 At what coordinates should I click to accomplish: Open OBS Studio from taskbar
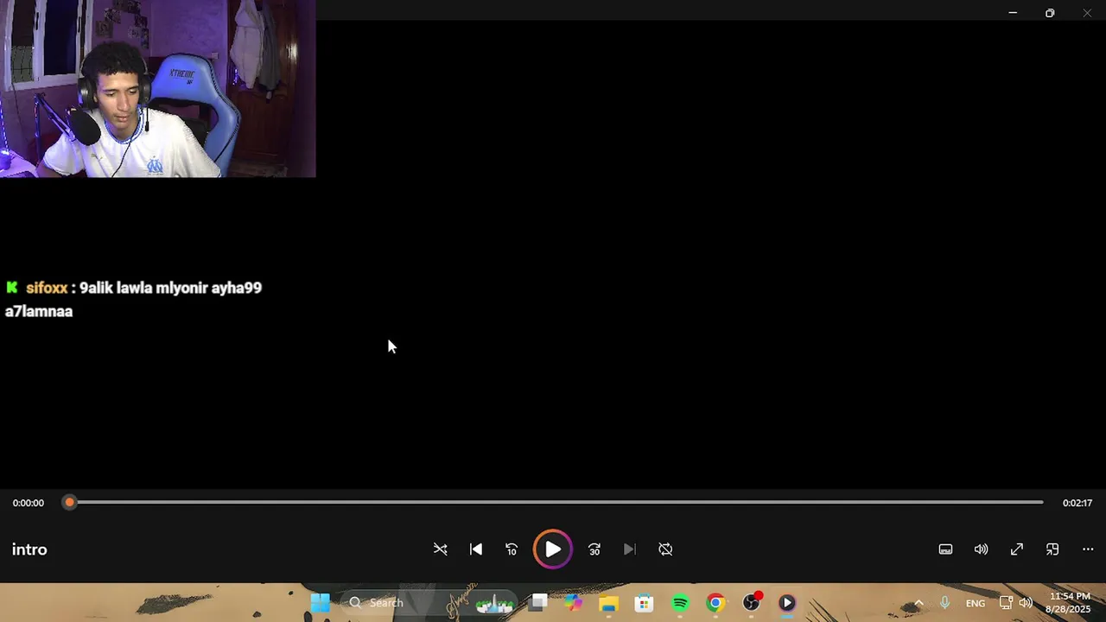[752, 603]
